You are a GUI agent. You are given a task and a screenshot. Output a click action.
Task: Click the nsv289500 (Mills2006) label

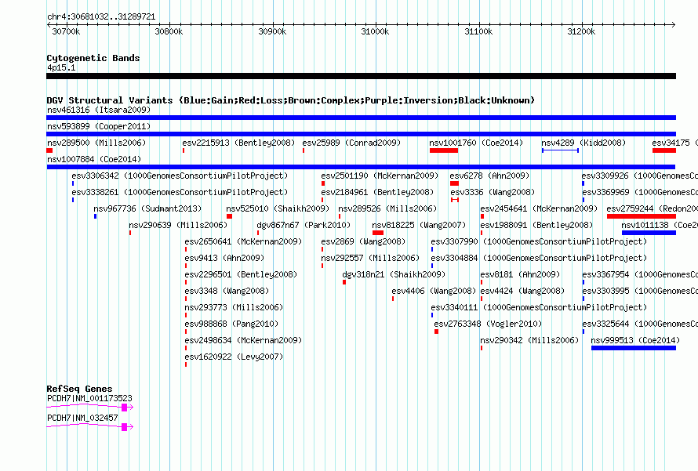tap(96, 143)
